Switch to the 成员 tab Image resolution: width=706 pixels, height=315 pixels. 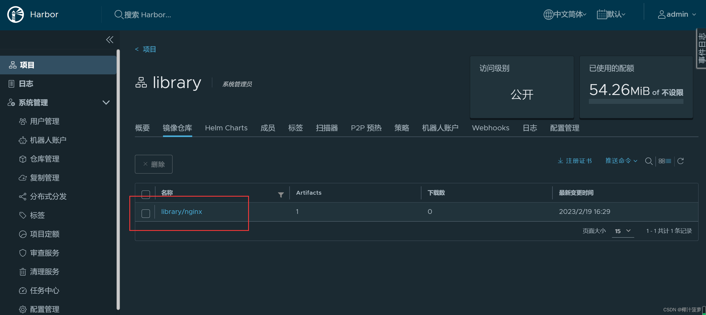[268, 128]
